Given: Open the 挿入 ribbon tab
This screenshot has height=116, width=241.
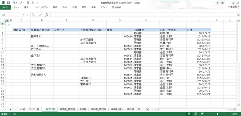Looking at the screenshot, I should (26, 7).
